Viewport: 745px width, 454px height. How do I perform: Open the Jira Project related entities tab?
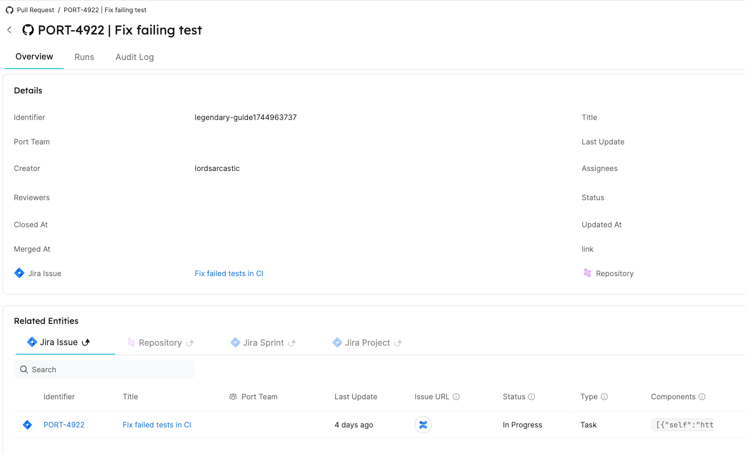click(x=367, y=342)
